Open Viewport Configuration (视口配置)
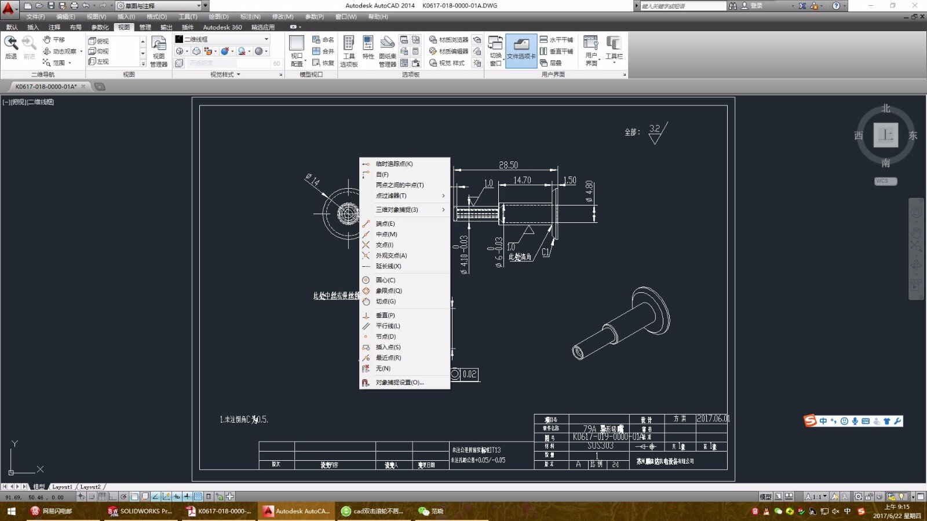Viewport: 927px width, 521px height. (x=297, y=51)
